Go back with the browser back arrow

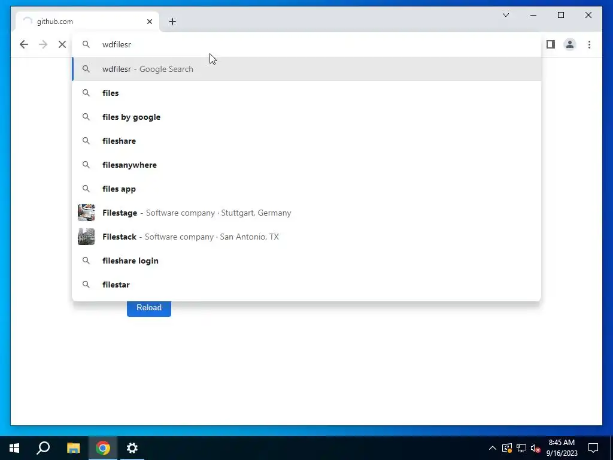(24, 44)
